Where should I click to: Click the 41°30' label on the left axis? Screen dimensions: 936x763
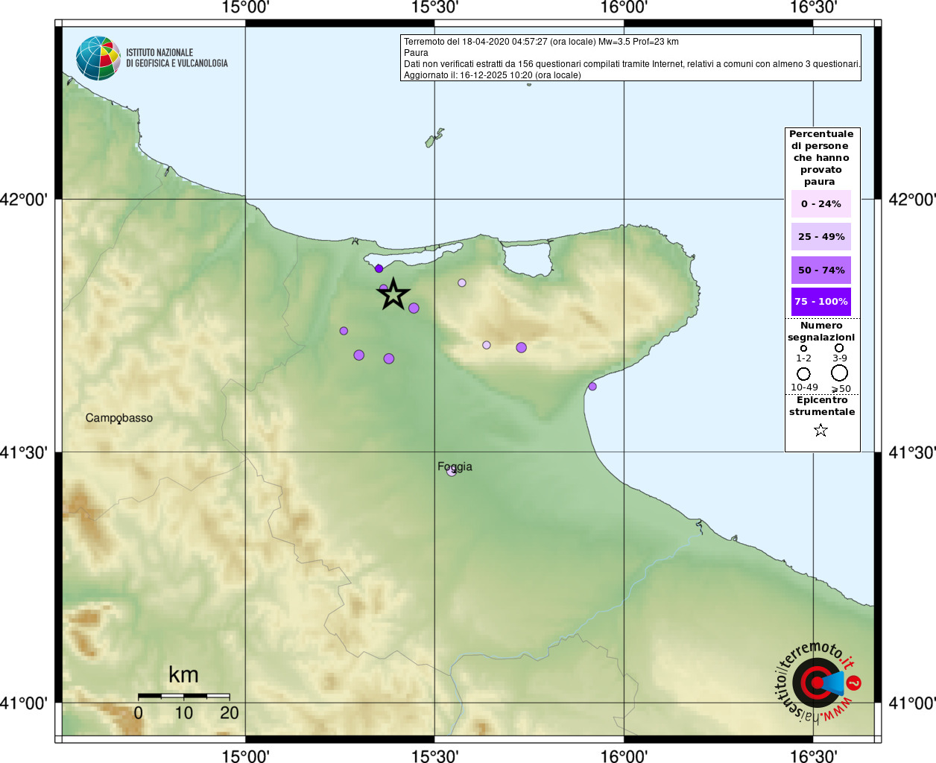click(x=24, y=452)
